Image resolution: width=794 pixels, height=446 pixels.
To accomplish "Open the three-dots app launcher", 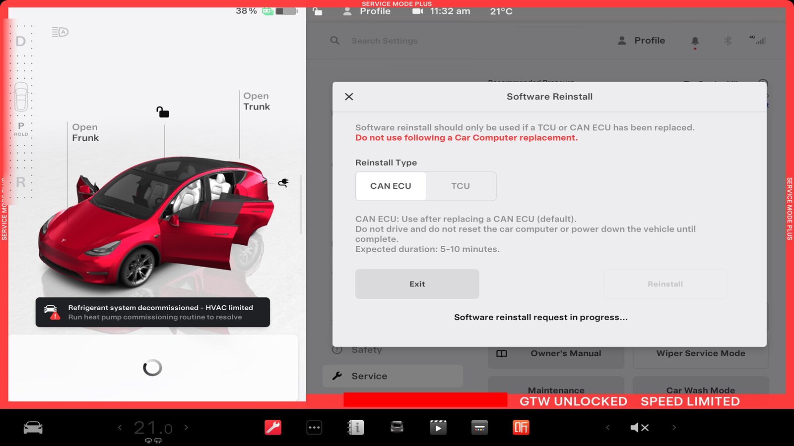I will click(x=314, y=427).
